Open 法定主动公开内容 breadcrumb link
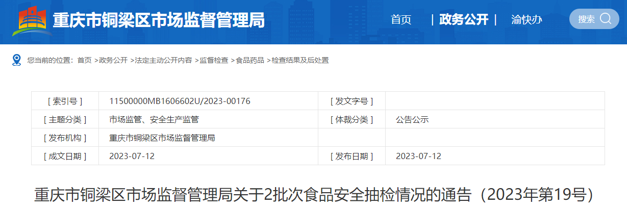627x209 pixels. (163, 60)
